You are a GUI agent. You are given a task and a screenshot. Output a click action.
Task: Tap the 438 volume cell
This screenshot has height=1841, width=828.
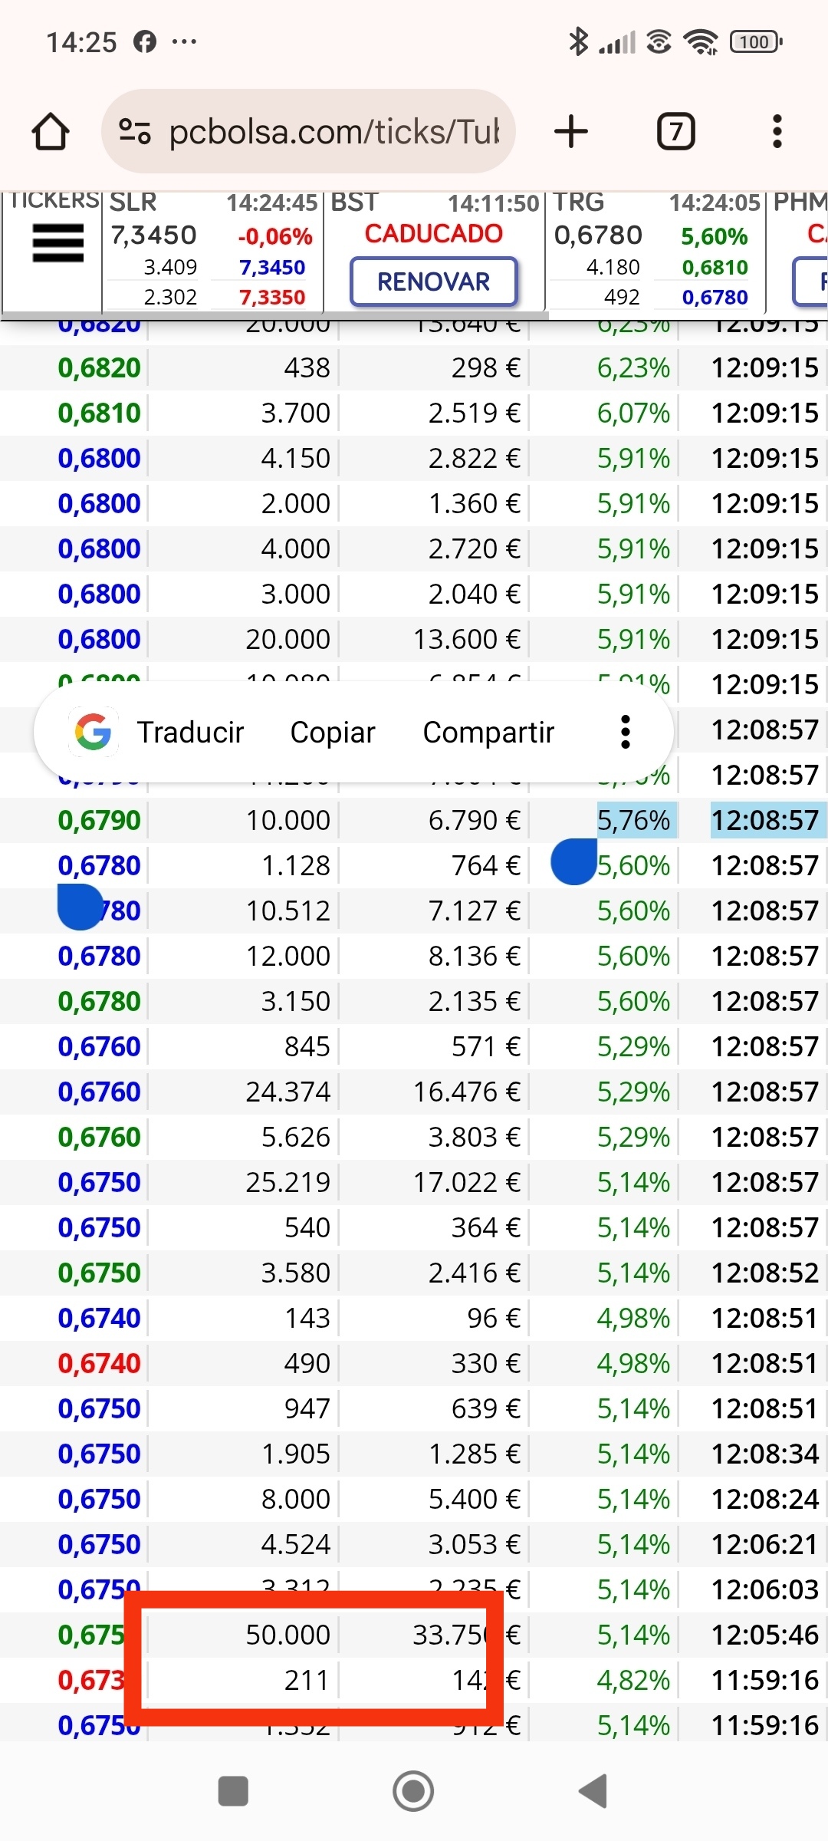pos(307,367)
